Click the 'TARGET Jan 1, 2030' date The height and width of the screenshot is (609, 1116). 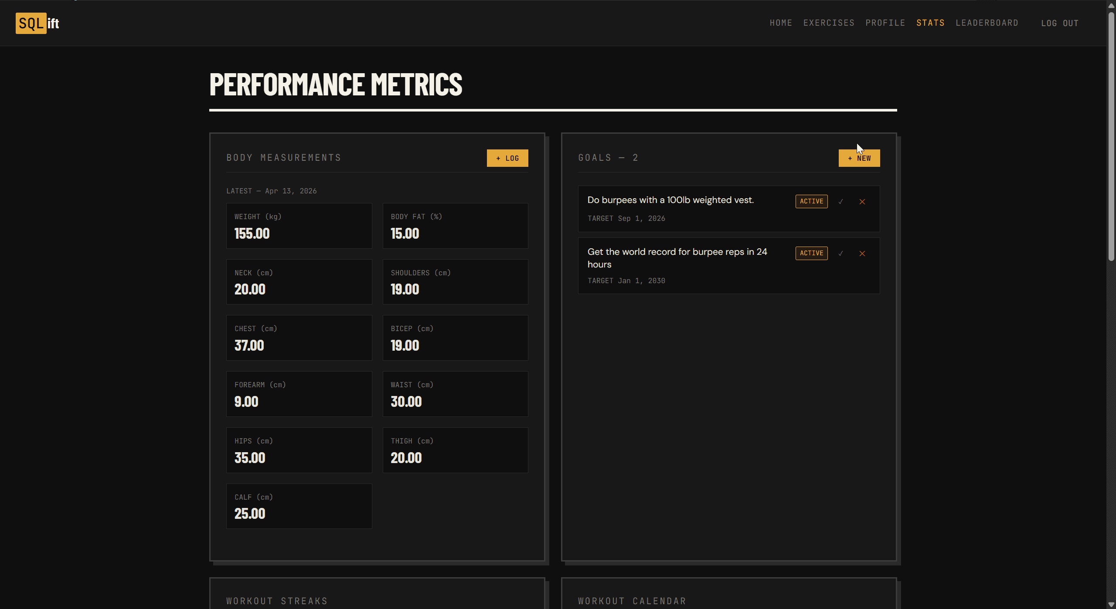pyautogui.click(x=626, y=281)
